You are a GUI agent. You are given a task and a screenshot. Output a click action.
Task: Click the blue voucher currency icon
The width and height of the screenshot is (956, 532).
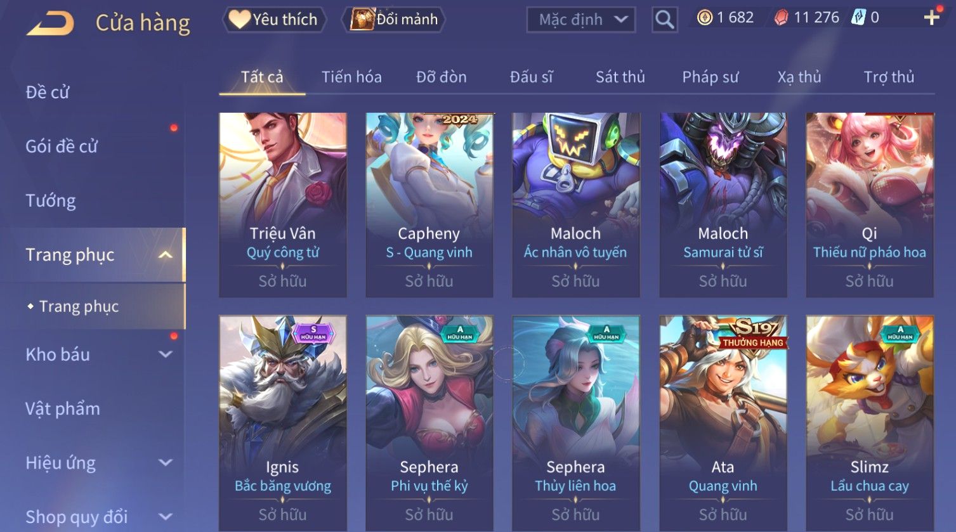858,17
